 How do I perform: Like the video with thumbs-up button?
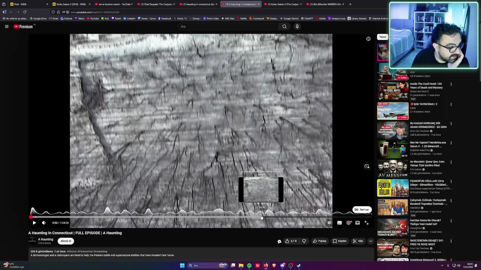pos(291,241)
